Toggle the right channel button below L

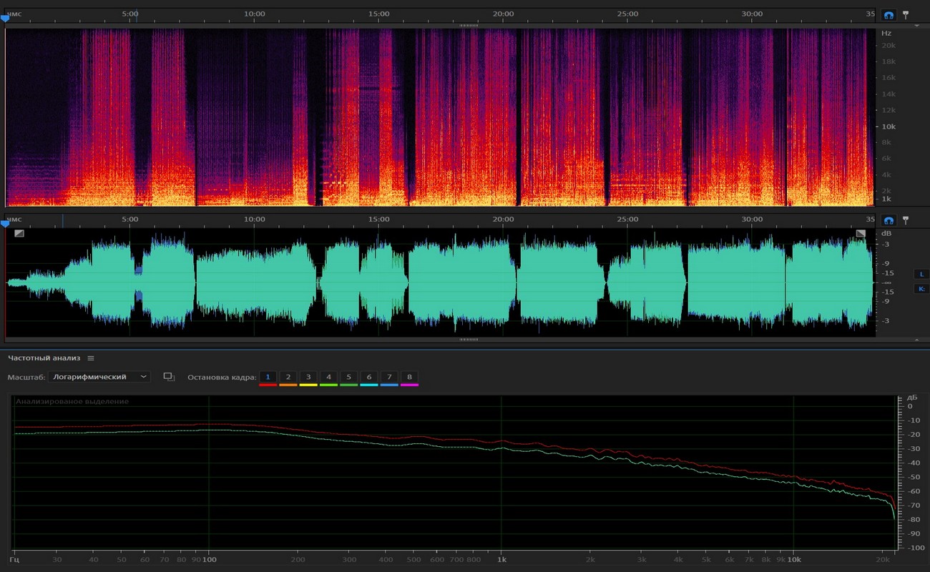(921, 289)
